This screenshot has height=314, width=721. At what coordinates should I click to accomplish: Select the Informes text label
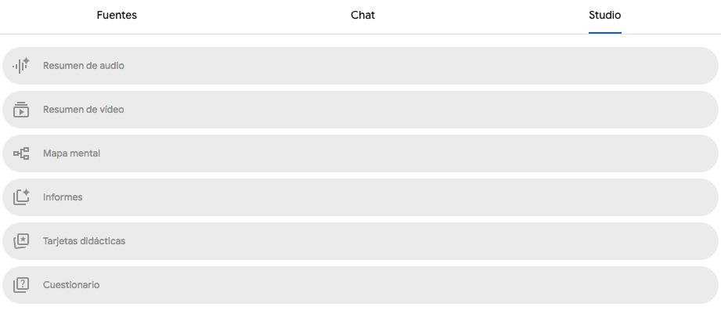63,197
